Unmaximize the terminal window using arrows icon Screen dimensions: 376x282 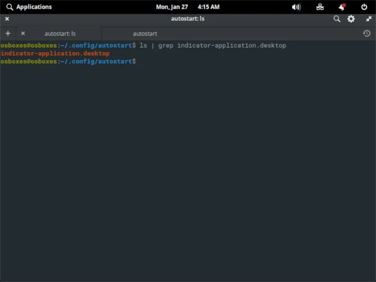pos(368,19)
